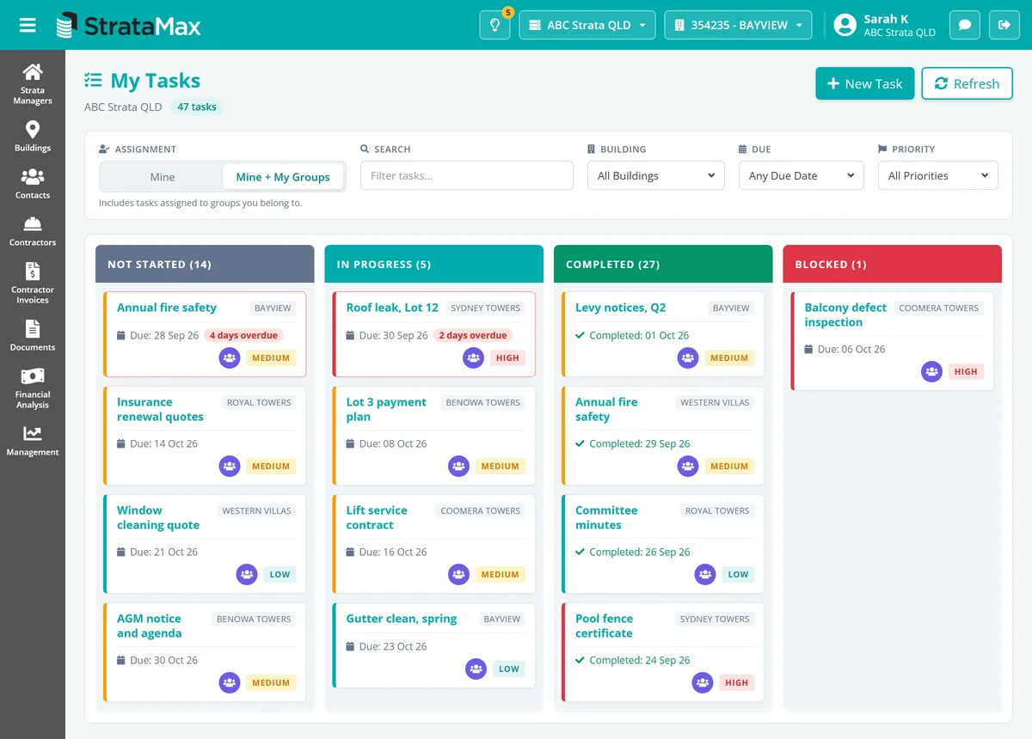Open the Roof leak, Lot 12 task
This screenshot has width=1032, height=739.
(392, 308)
